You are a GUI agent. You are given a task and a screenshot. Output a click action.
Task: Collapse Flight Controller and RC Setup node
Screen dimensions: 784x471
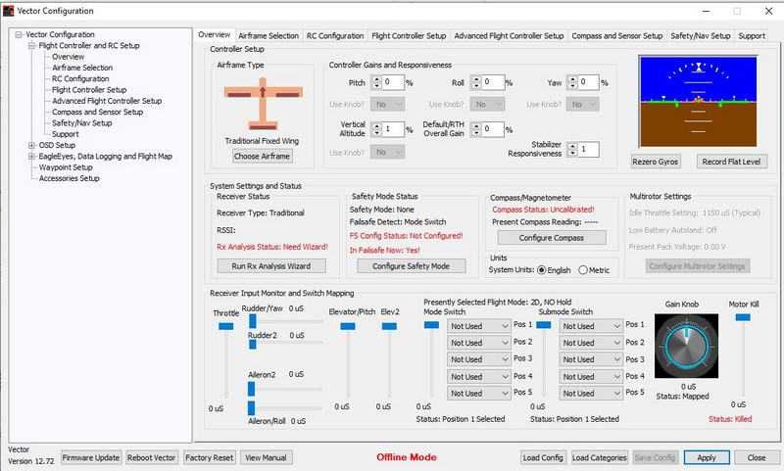32,45
